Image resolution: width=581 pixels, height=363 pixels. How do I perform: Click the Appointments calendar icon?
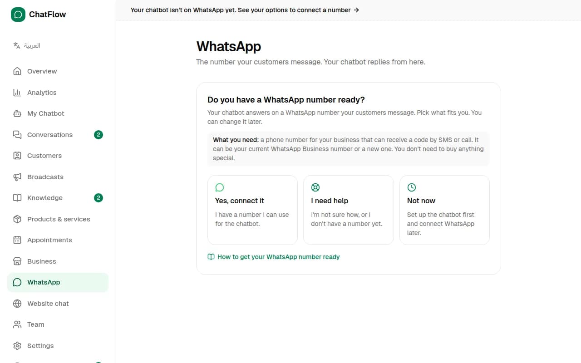pos(17,240)
